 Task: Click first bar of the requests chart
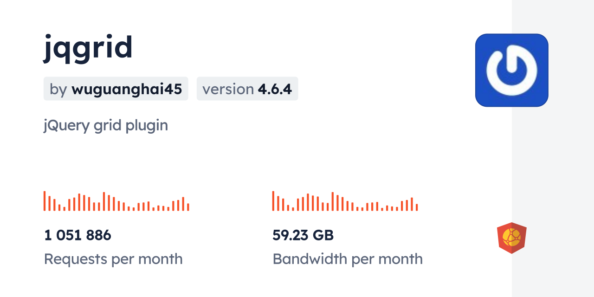tap(45, 201)
